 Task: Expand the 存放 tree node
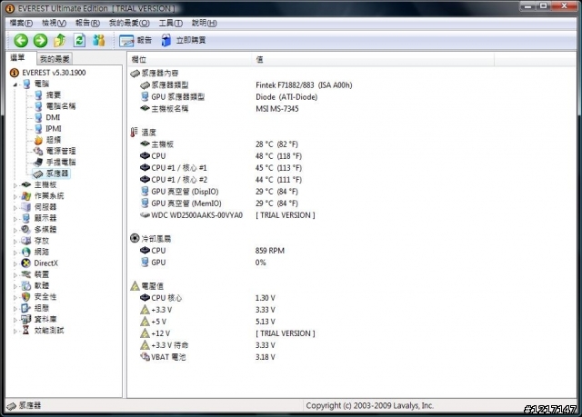[15, 242]
